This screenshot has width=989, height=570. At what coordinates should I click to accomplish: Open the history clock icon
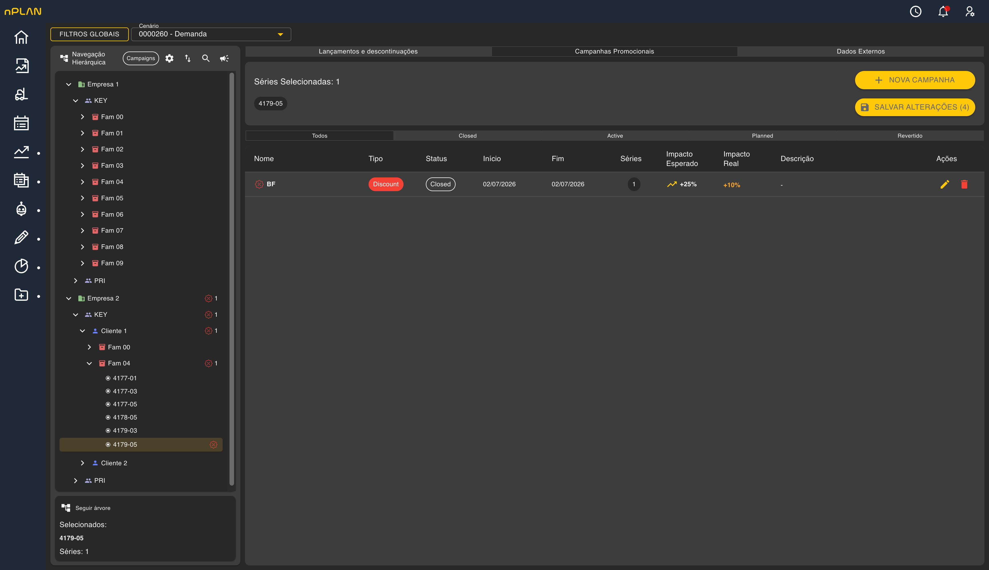915,11
